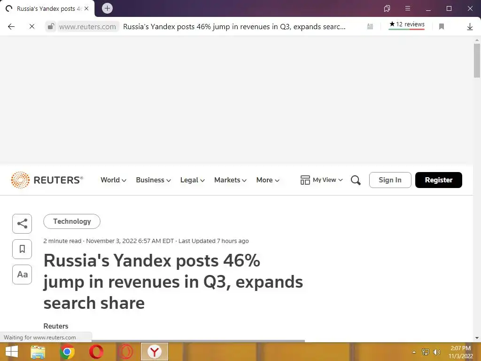Go to the Reuters logo home page
481x361 pixels.
(x=47, y=180)
